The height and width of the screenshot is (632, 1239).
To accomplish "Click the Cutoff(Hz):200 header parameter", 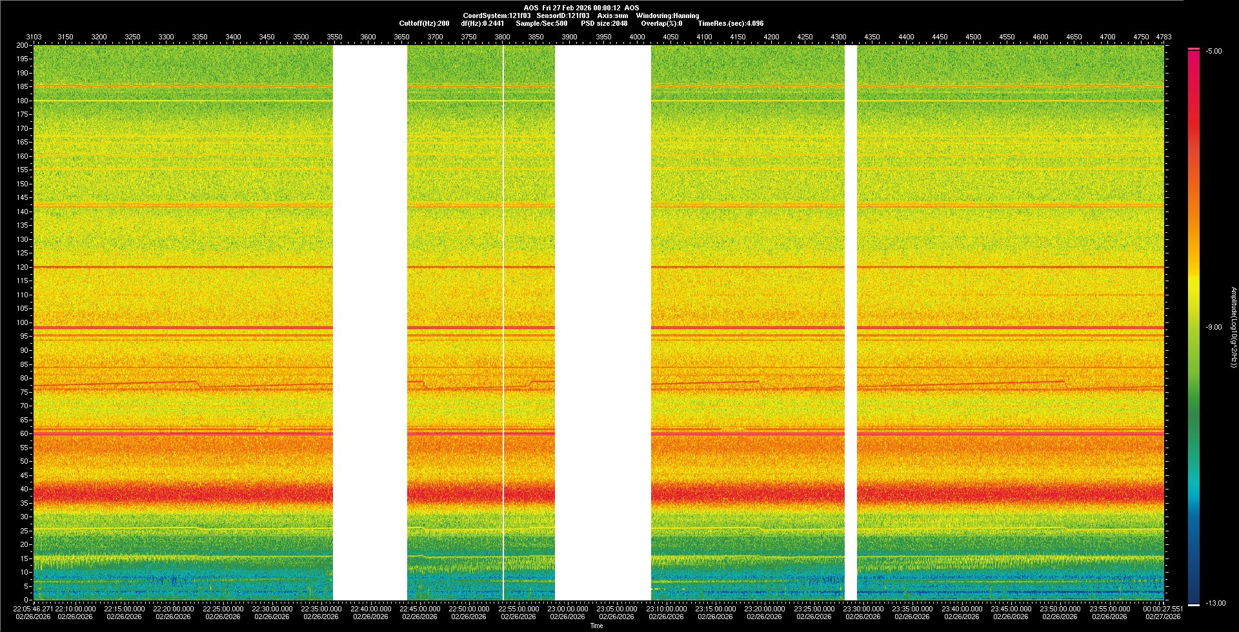I will tap(424, 23).
